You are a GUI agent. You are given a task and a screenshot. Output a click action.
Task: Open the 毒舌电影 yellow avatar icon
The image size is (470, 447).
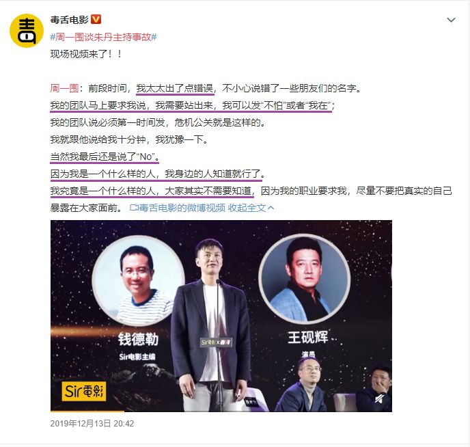[27, 31]
